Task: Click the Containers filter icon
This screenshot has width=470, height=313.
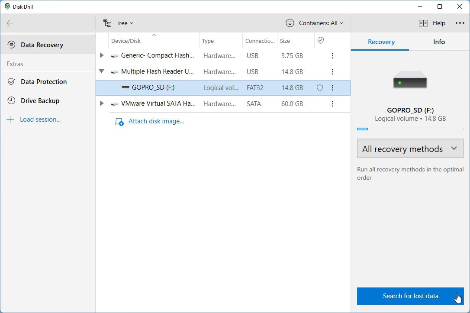Action: pos(290,23)
